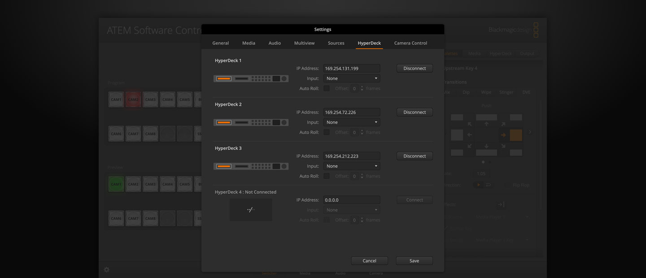
Task: Open HyperDeck 3 Input dropdown
Action: pyautogui.click(x=351, y=165)
